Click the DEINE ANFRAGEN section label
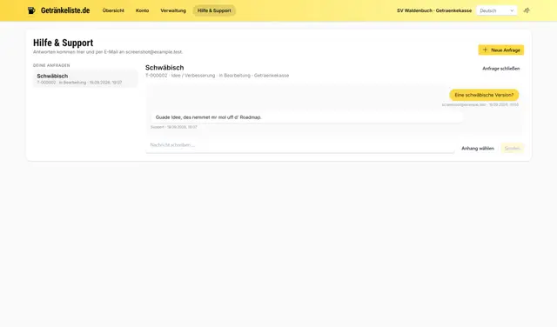Image resolution: width=557 pixels, height=327 pixels. tap(51, 65)
